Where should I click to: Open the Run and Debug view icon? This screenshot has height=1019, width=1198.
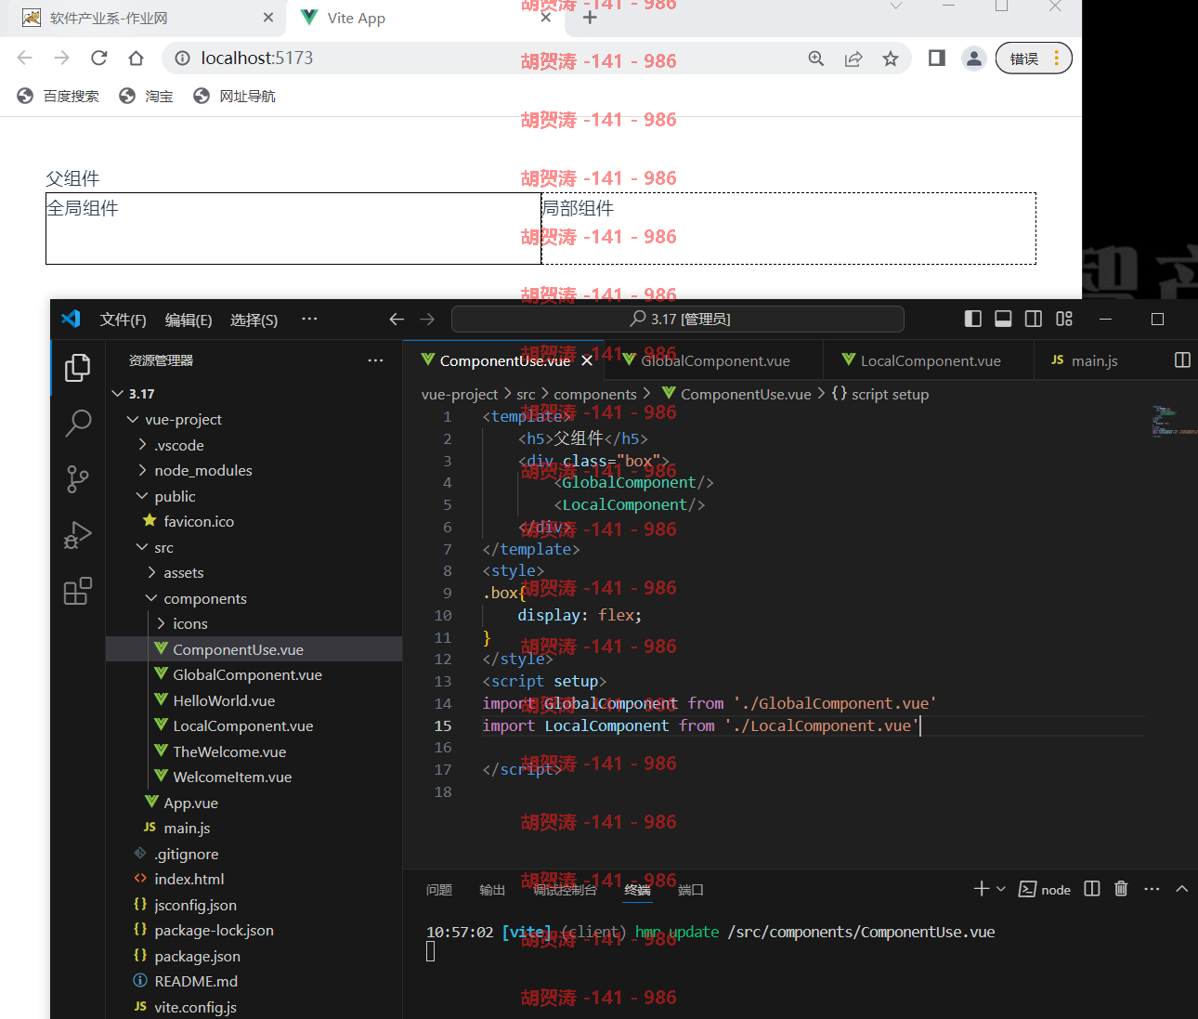(78, 535)
